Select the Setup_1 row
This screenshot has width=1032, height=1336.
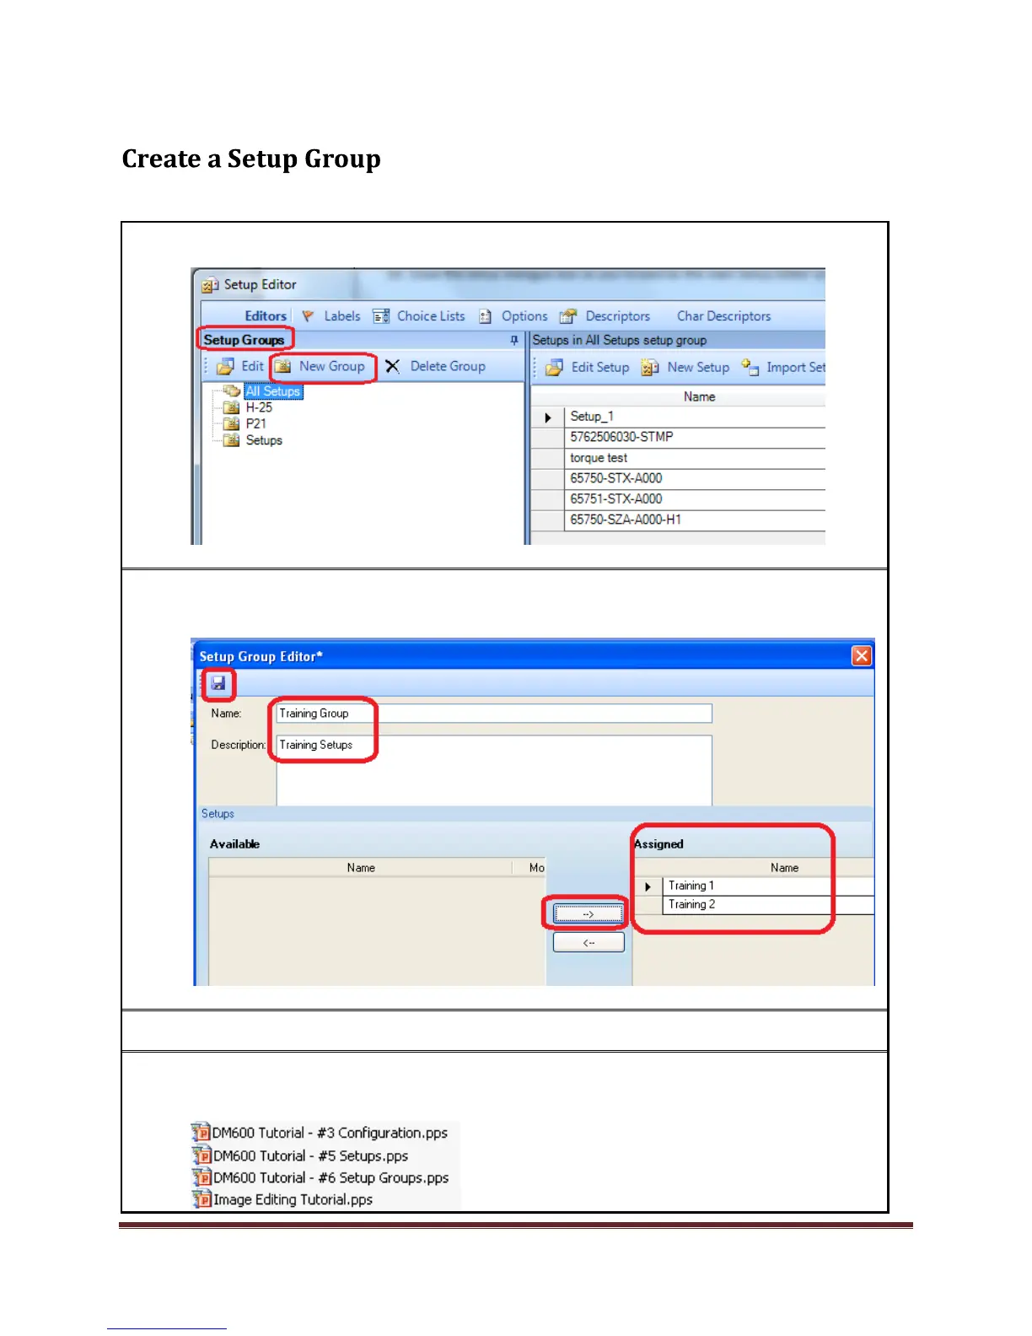[x=678, y=417]
